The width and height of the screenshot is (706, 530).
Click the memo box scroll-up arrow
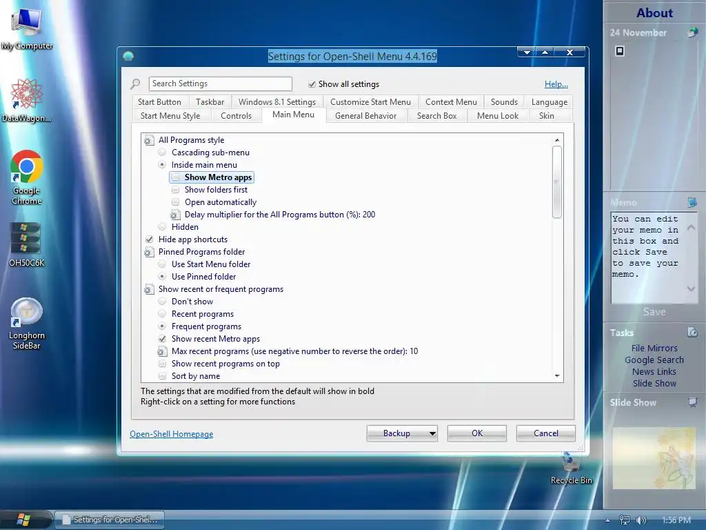pos(691,228)
